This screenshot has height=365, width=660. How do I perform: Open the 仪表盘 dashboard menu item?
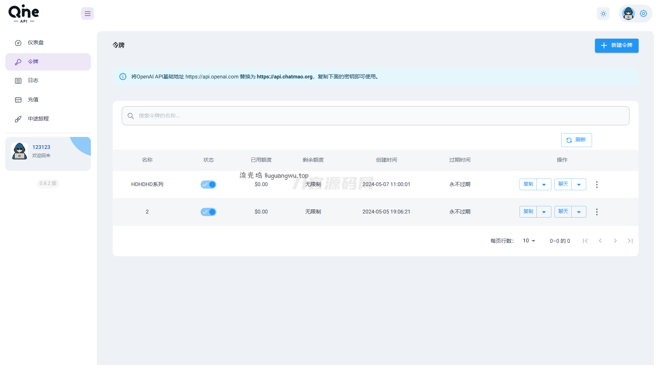tap(36, 43)
